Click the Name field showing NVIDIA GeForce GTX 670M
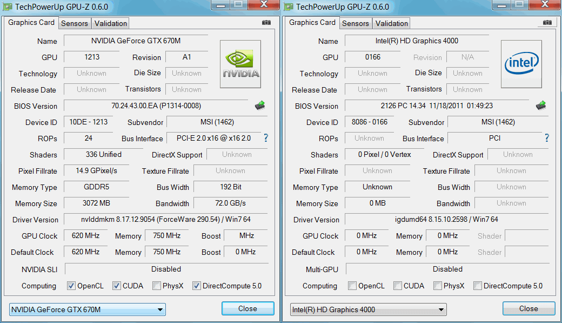The height and width of the screenshot is (323, 562). click(136, 41)
